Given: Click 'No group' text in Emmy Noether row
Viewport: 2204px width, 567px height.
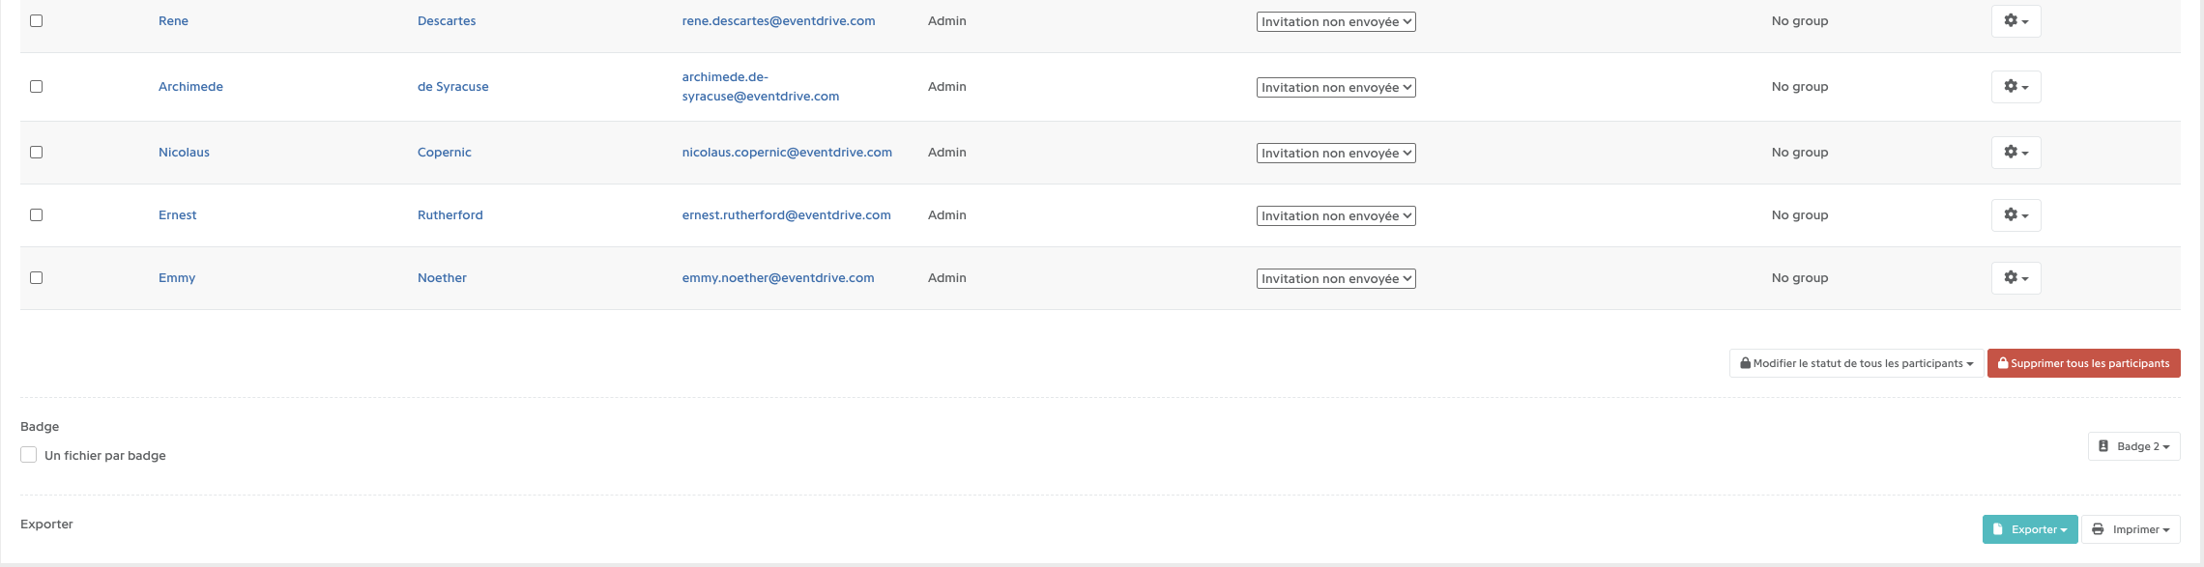Looking at the screenshot, I should tap(1800, 277).
